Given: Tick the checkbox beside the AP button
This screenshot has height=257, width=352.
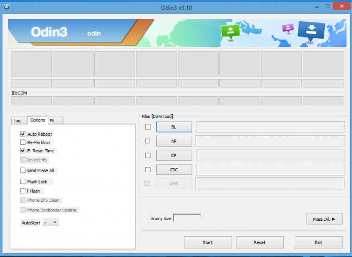Looking at the screenshot, I should (147, 141).
